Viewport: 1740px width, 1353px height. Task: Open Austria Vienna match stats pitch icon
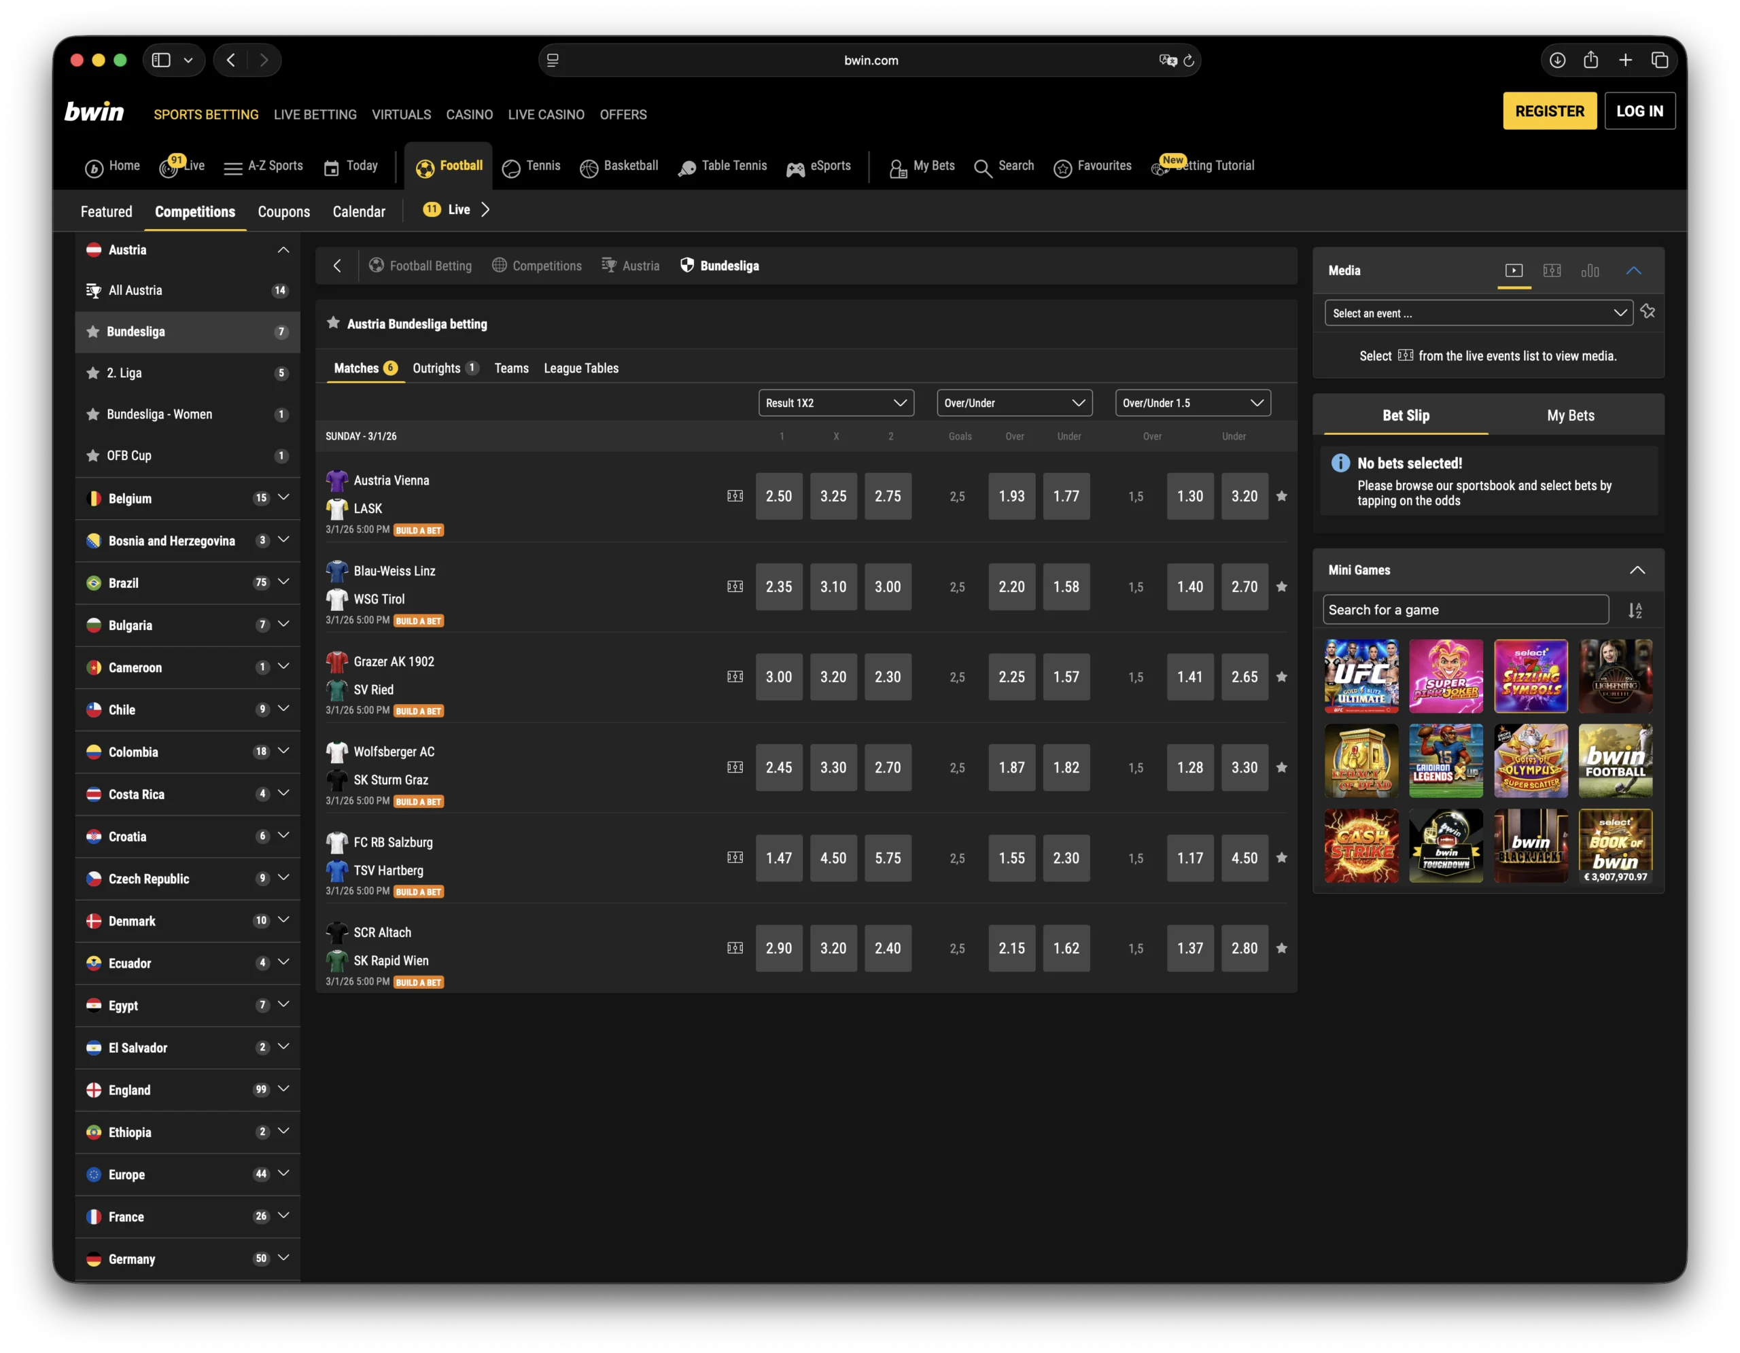coord(735,496)
